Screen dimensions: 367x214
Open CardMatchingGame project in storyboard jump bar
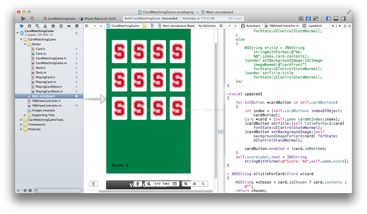pos(123,26)
